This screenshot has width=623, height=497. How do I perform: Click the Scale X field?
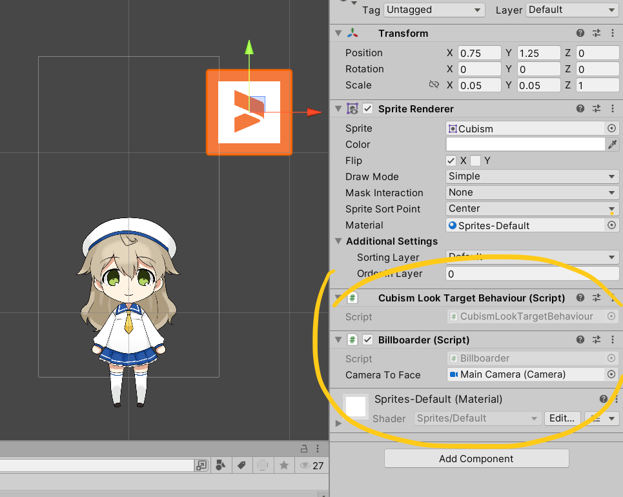479,85
